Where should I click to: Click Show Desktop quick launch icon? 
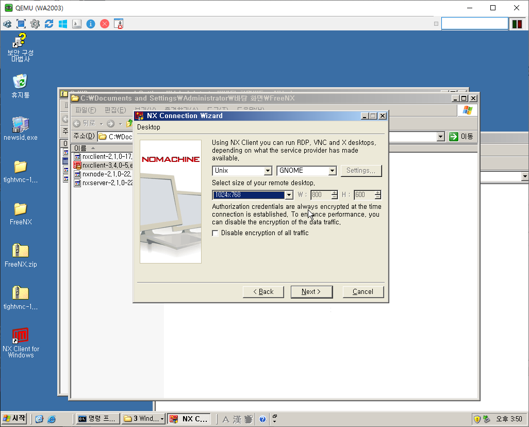[x=40, y=419]
